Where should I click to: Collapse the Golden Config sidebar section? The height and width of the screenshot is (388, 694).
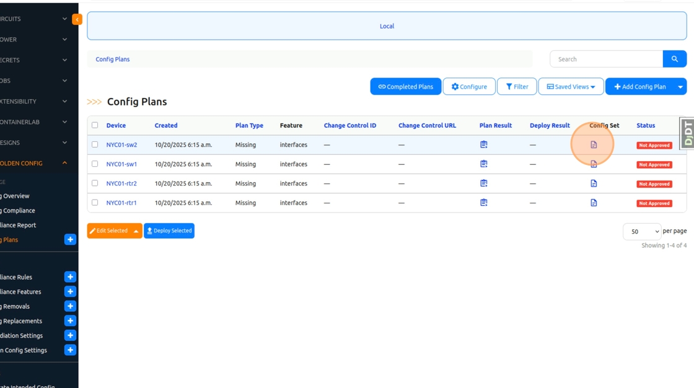coord(64,163)
